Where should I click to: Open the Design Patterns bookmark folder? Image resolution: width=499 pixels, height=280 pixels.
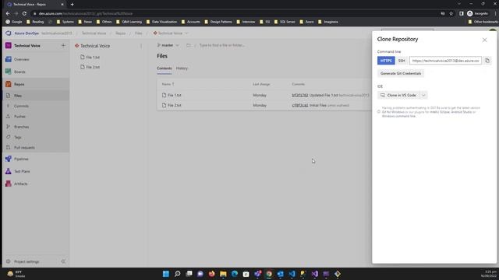pos(218,22)
